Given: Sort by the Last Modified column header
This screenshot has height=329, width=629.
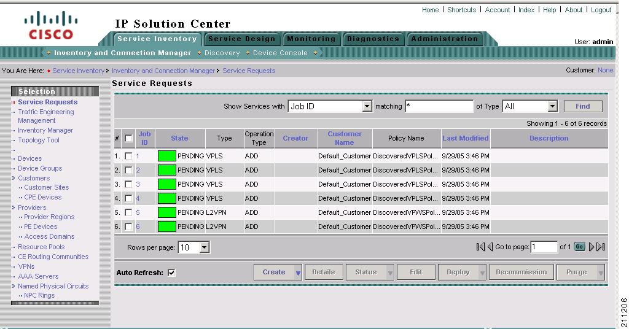Looking at the screenshot, I should pyautogui.click(x=466, y=138).
